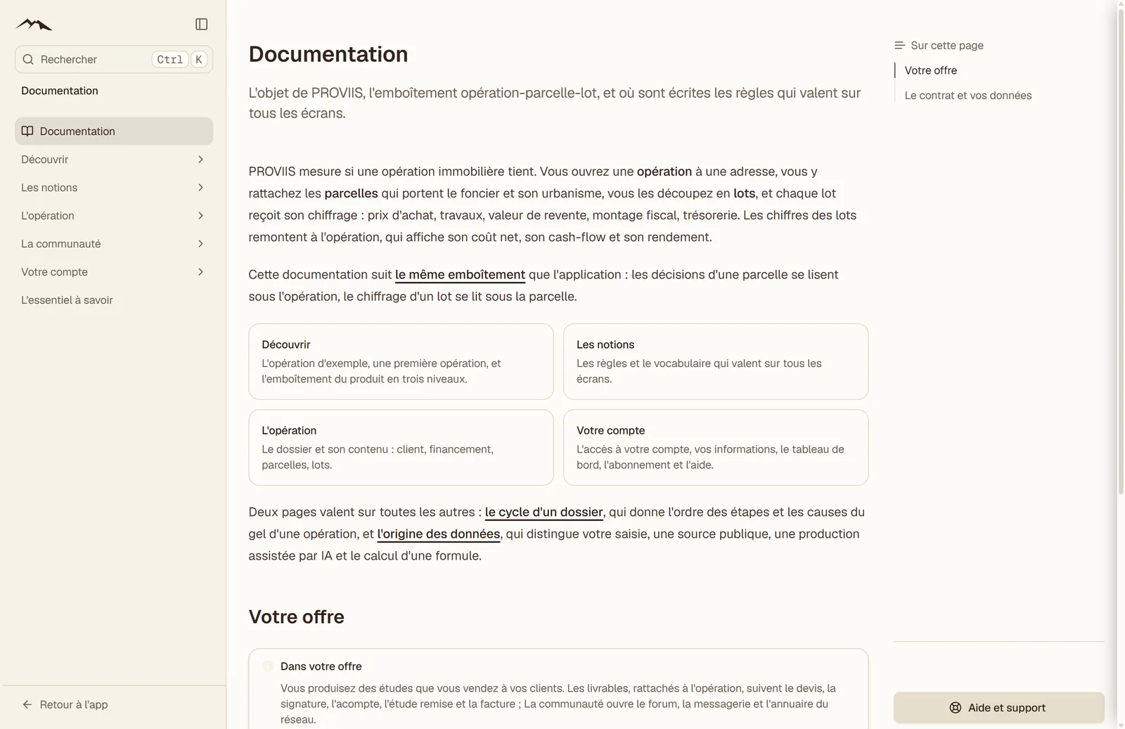1125x729 pixels.
Task: Jump to Votre offre in page outline
Action: (930, 70)
